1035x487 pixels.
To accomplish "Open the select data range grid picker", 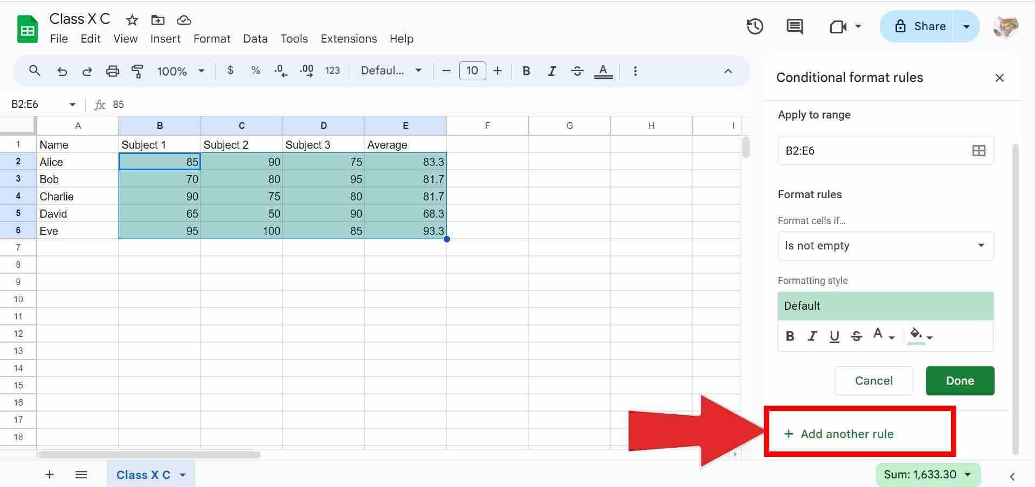I will [979, 150].
